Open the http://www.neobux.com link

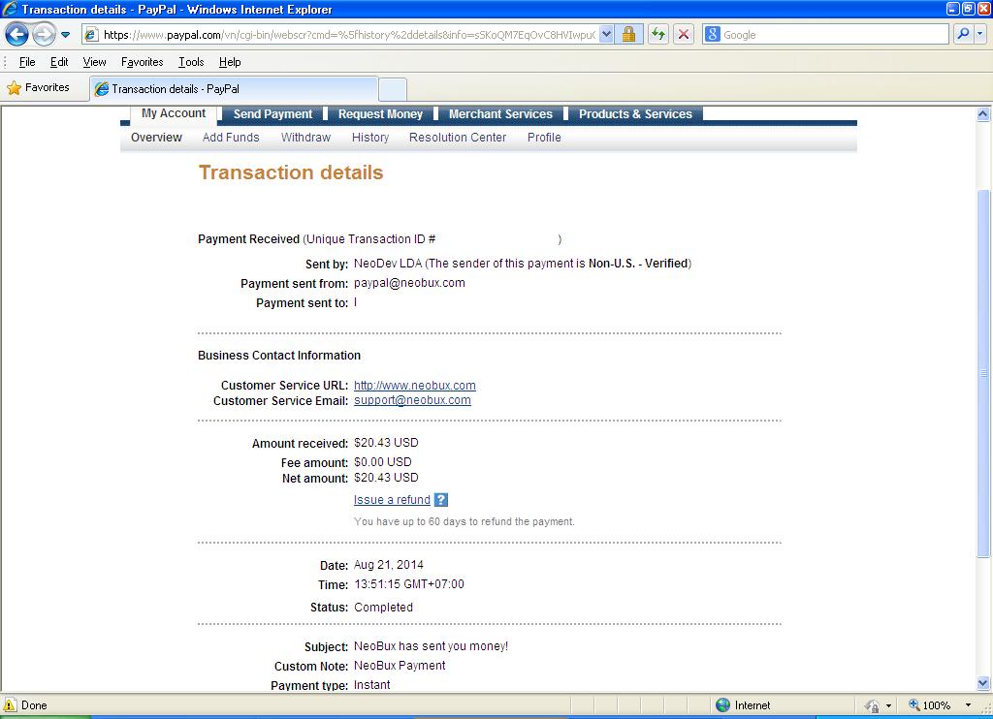415,386
